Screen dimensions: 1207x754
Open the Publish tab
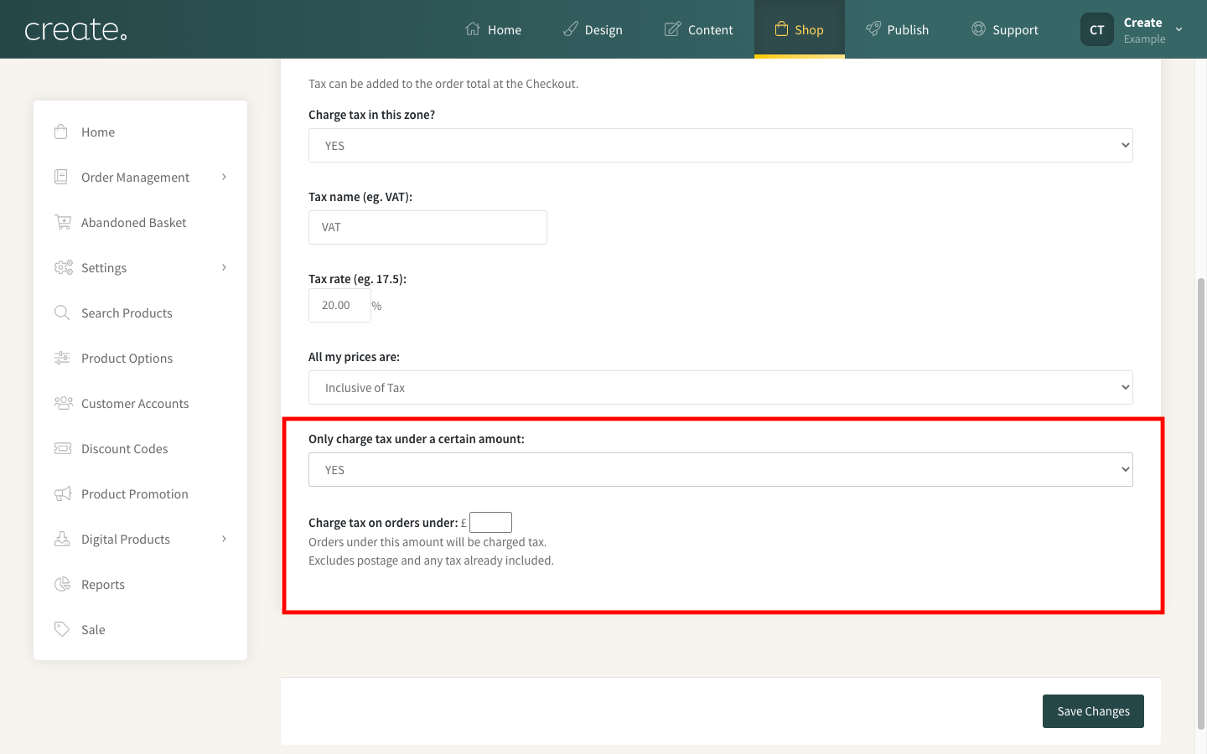898,29
